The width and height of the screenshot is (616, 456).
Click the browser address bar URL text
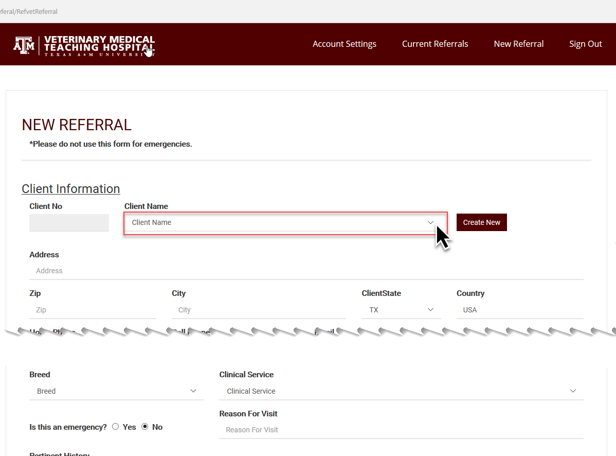[29, 11]
